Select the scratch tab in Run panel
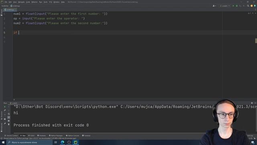This screenshot has height=145, width=257. pos(14,103)
